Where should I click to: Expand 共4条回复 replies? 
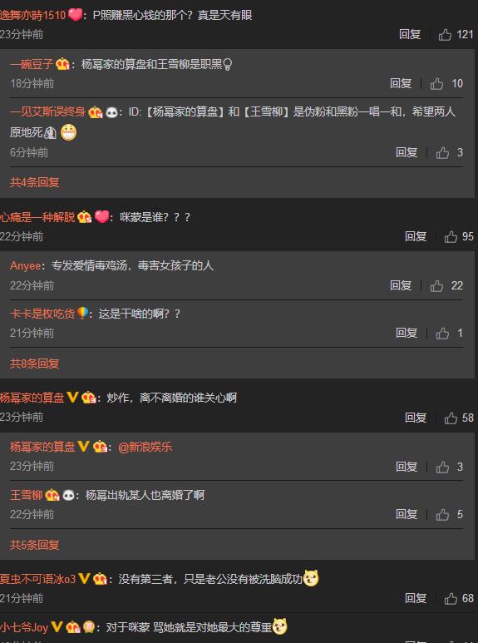point(34,182)
